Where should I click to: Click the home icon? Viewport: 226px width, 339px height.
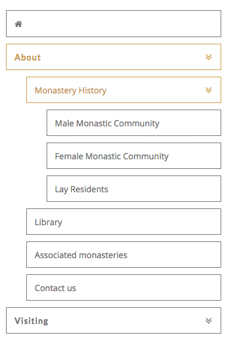19,24
